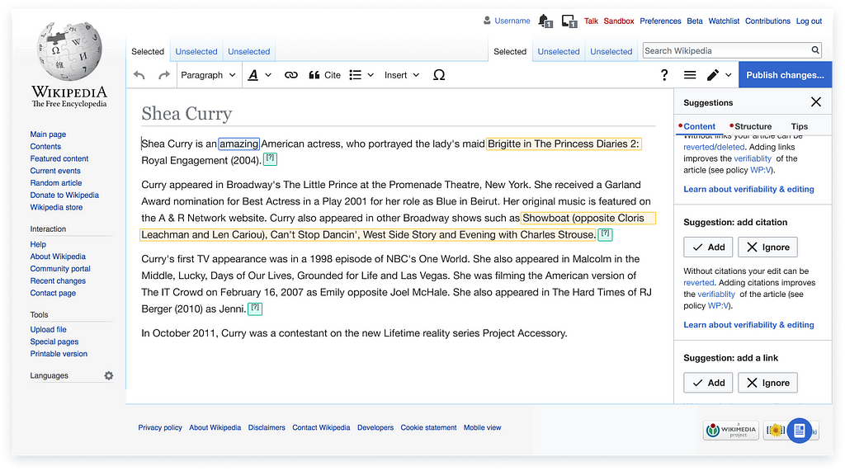Click Ignore under 'Suggestion: add a link'
The height and width of the screenshot is (471, 845).
click(x=767, y=383)
